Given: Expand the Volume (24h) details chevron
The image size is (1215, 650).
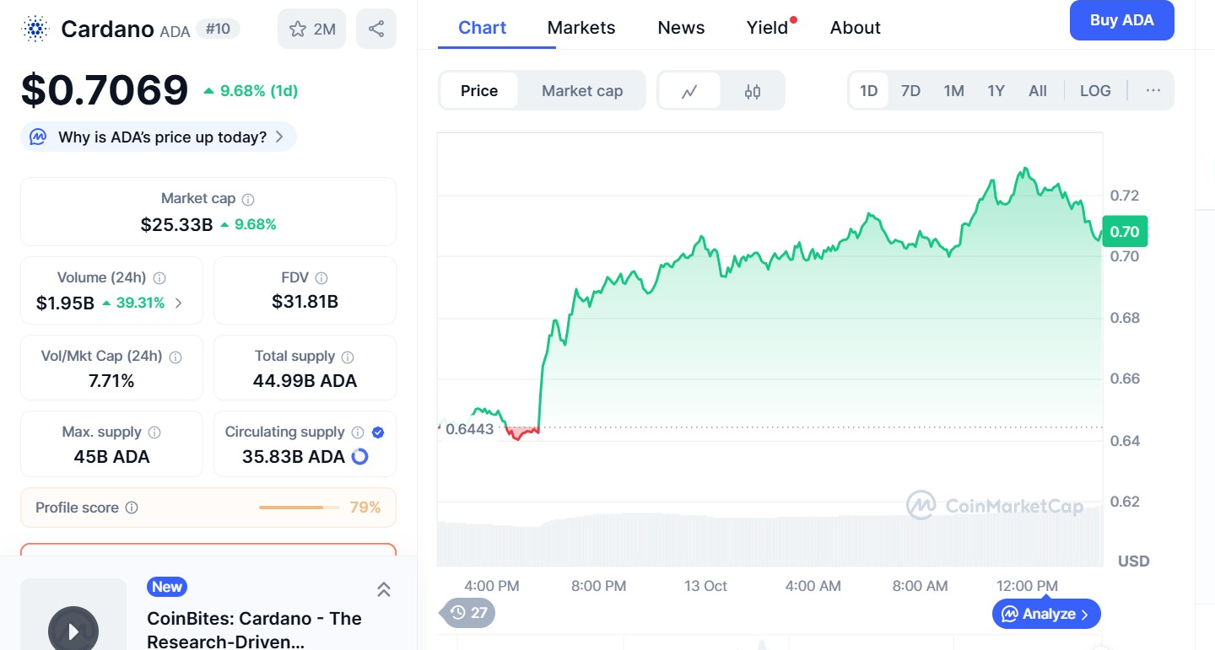Looking at the screenshot, I should pyautogui.click(x=178, y=303).
